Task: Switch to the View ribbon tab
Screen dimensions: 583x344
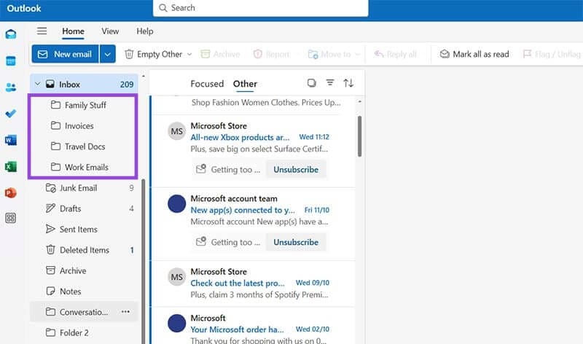Action: click(110, 31)
